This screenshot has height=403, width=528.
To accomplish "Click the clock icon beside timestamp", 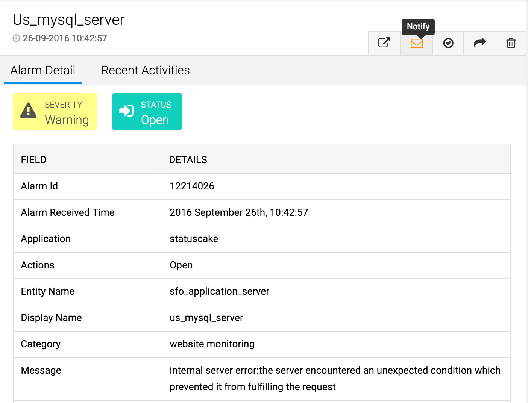I will (x=16, y=38).
